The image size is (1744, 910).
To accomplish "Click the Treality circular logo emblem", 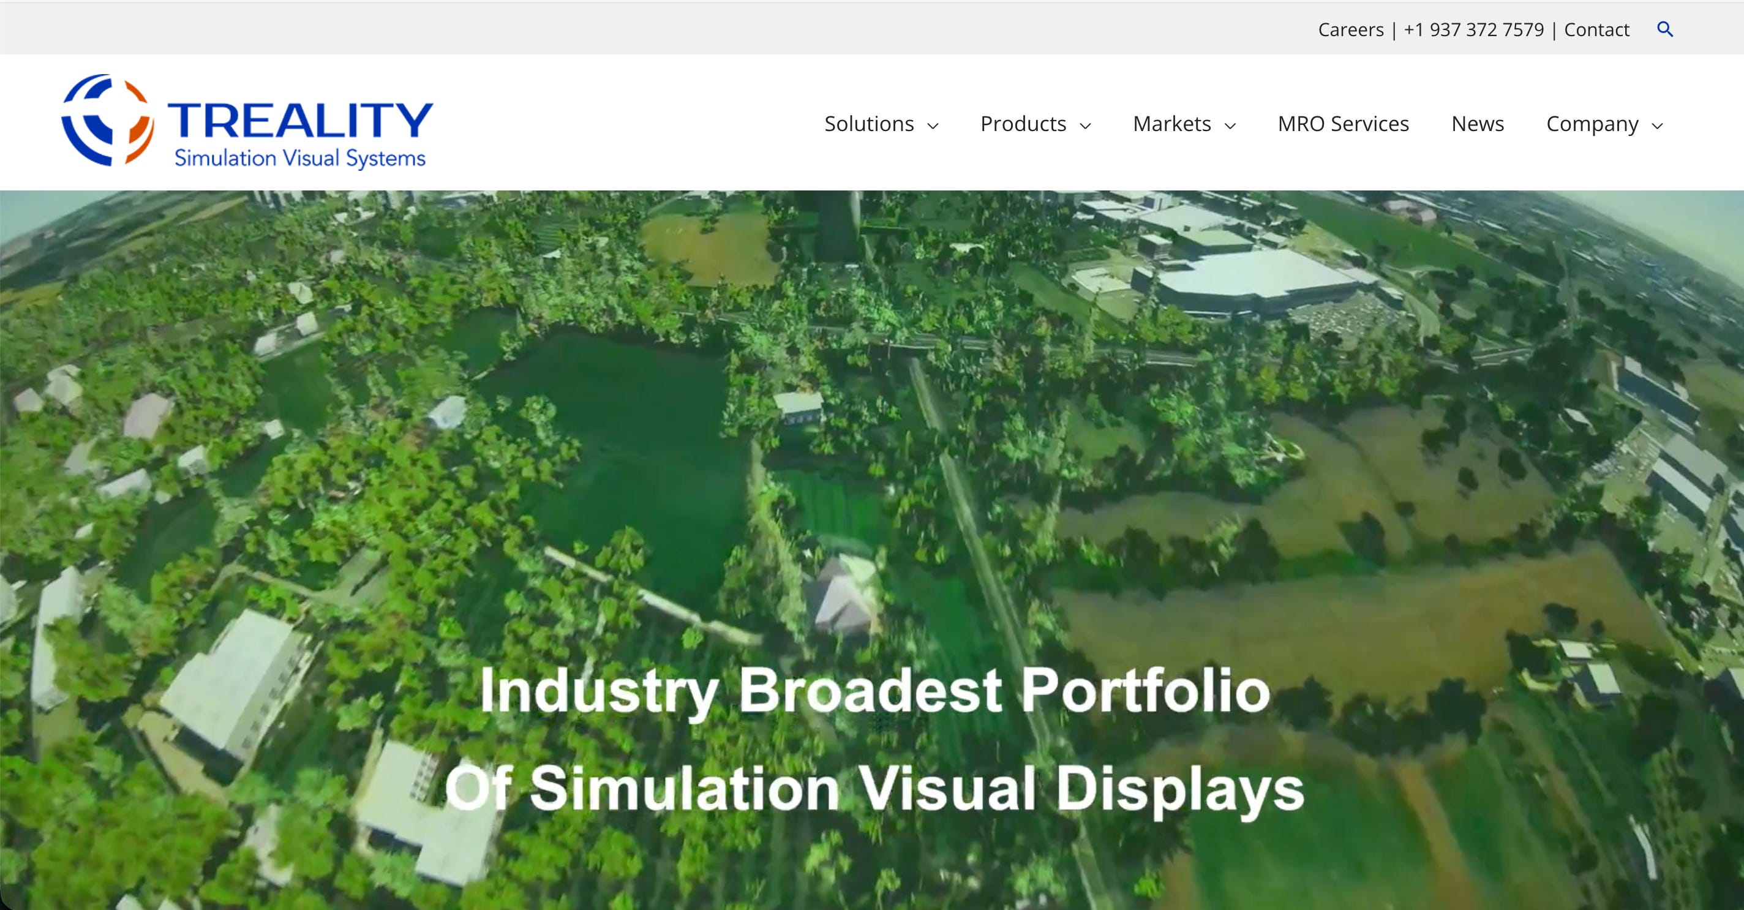I will click(x=107, y=120).
